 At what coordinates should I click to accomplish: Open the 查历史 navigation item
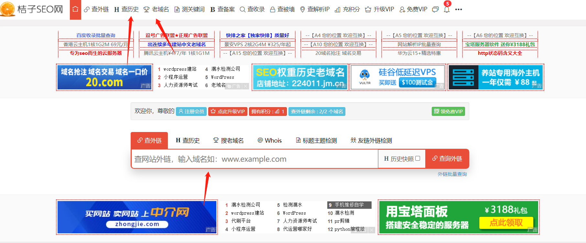pos(126,9)
